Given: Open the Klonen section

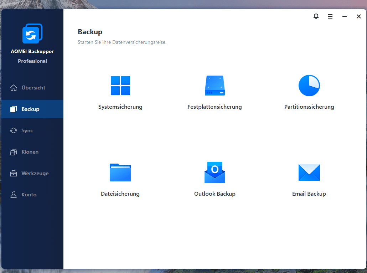Looking at the screenshot, I should pos(32,152).
